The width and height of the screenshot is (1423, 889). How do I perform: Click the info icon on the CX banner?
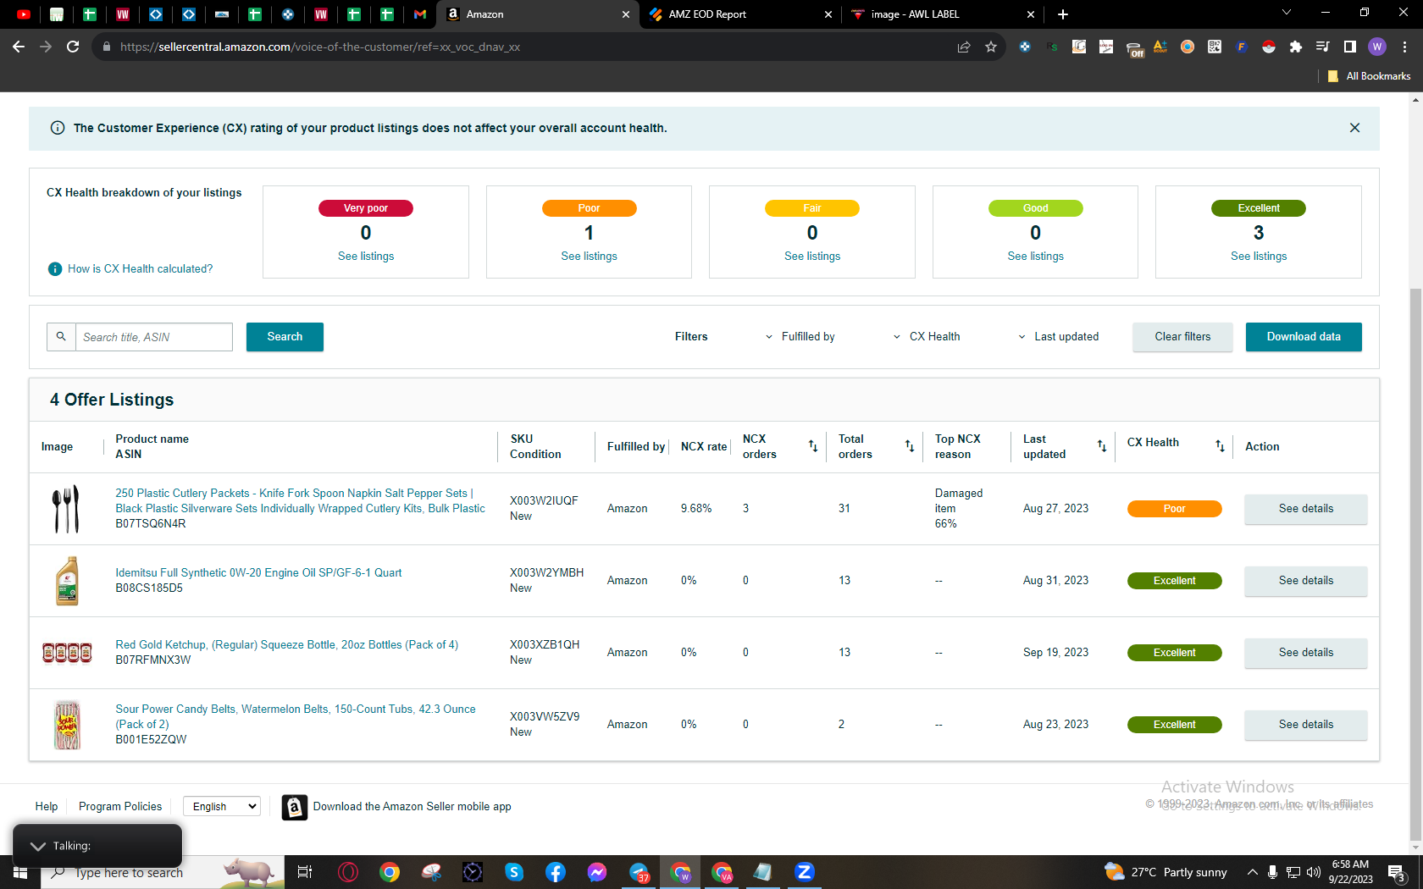click(58, 128)
